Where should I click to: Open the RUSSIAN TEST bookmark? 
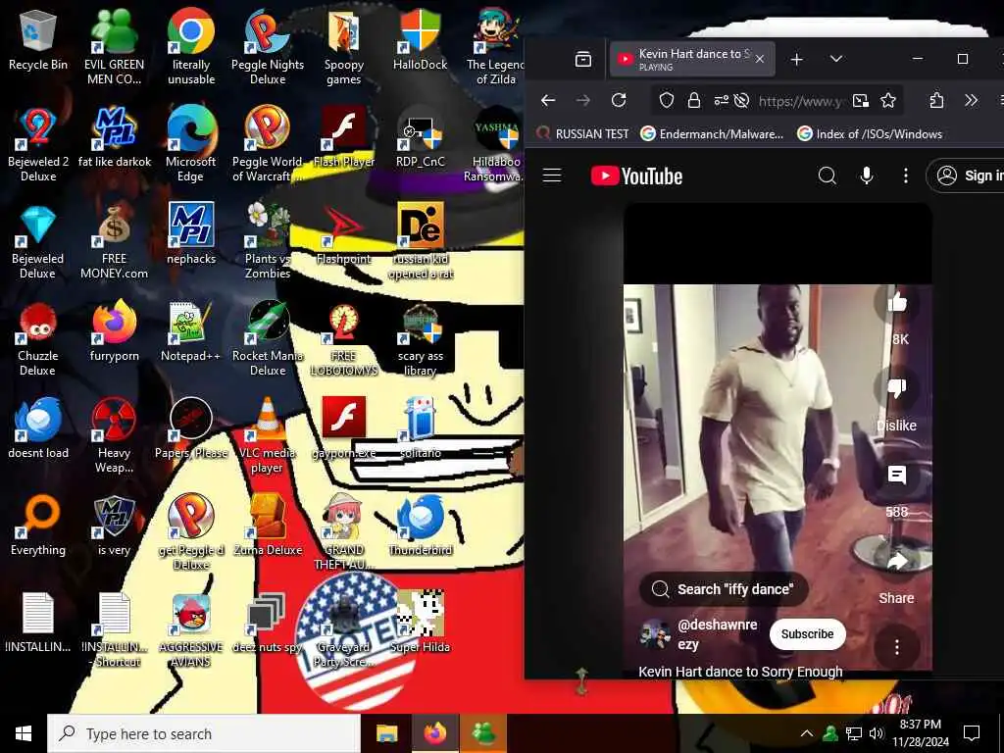click(x=582, y=133)
